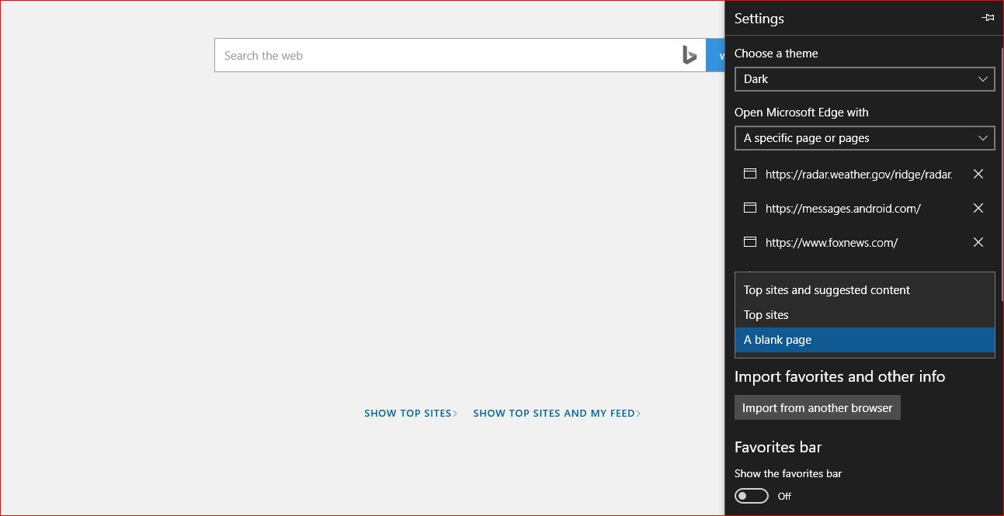Click the https://messages.android.com/ URL text

point(843,209)
